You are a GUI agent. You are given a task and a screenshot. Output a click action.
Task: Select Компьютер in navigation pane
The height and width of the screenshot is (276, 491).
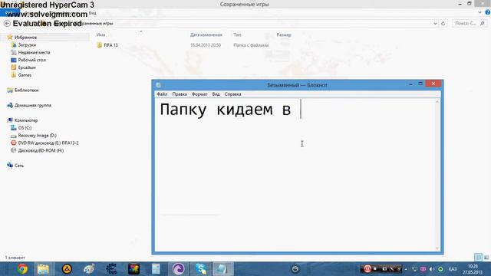coord(26,120)
